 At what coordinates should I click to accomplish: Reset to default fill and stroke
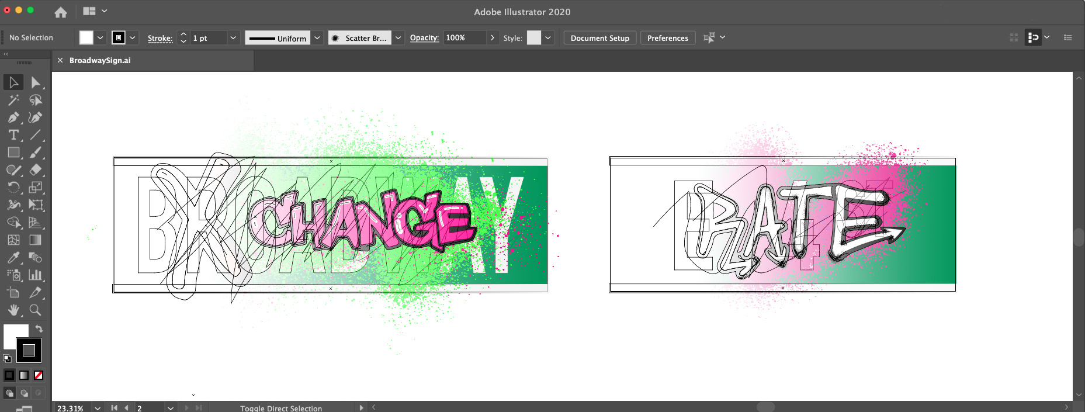[7, 358]
